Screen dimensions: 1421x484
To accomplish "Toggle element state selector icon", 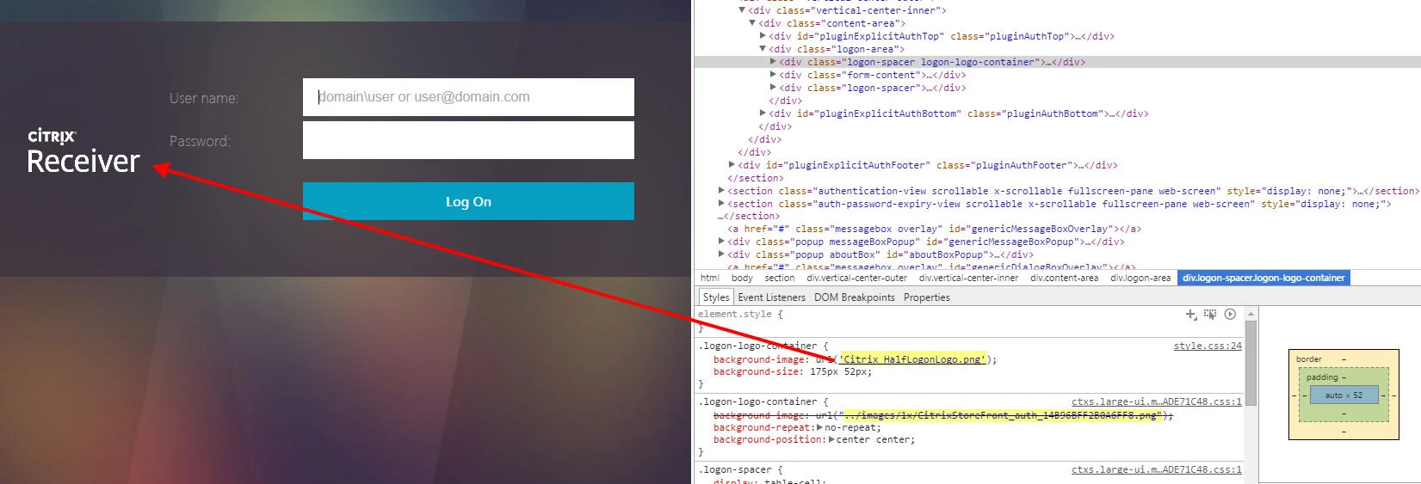I will 1210,315.
